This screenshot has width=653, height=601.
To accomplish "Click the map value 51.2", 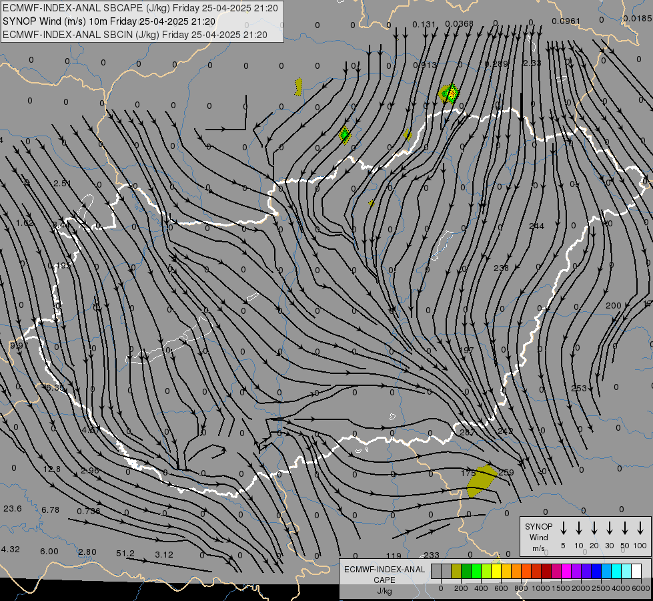I will pyautogui.click(x=125, y=553).
